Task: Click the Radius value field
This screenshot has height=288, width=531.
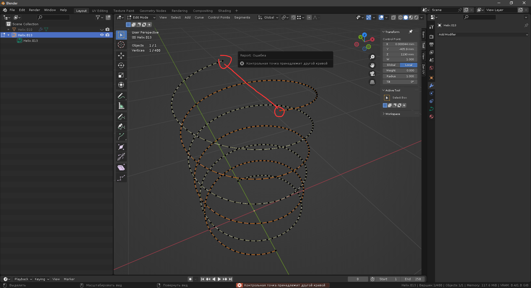Action: (400, 76)
